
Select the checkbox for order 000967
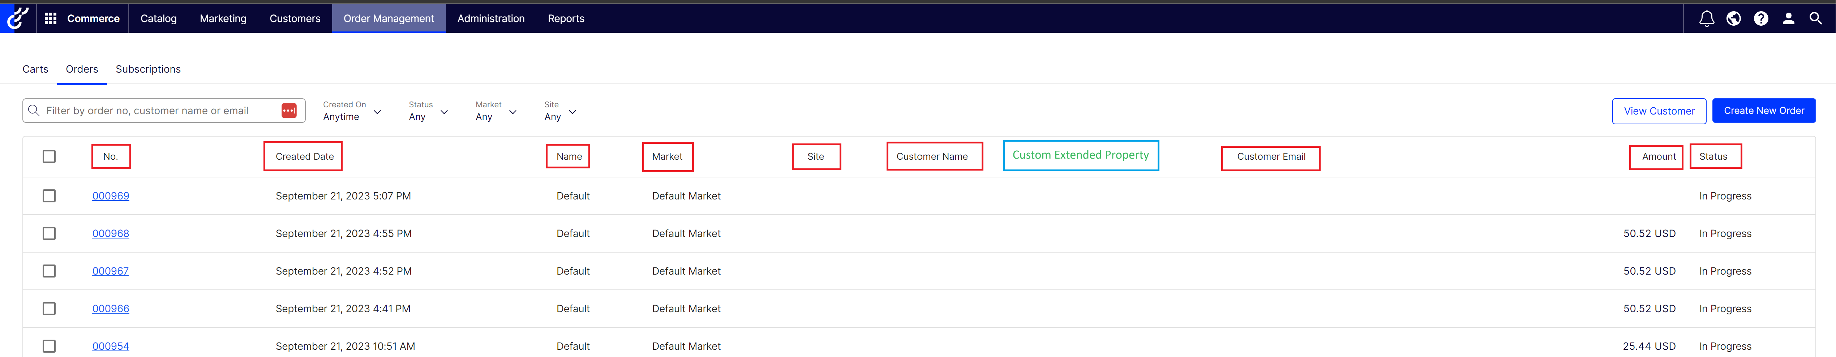pyautogui.click(x=49, y=271)
